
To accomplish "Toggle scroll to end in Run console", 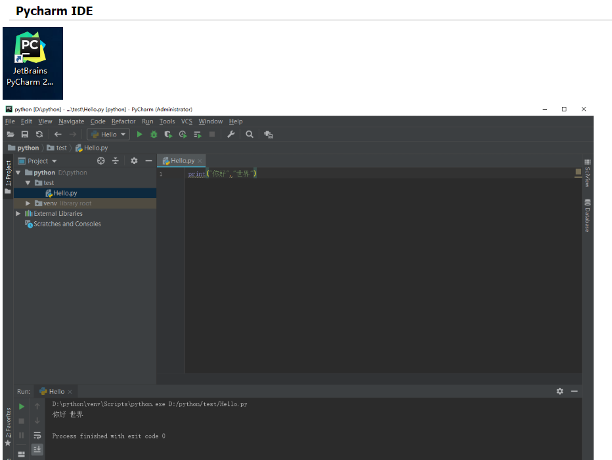I will pos(37,450).
